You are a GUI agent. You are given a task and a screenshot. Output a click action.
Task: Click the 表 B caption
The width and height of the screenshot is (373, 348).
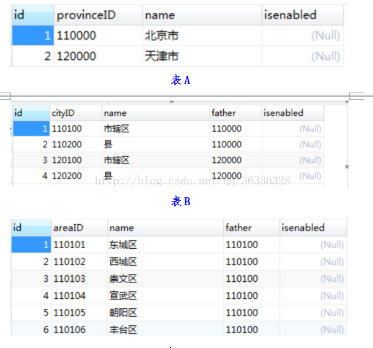180,201
